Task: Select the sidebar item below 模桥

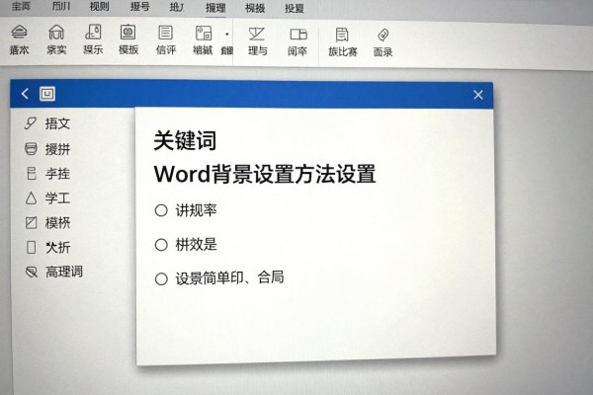Action: click(x=48, y=247)
